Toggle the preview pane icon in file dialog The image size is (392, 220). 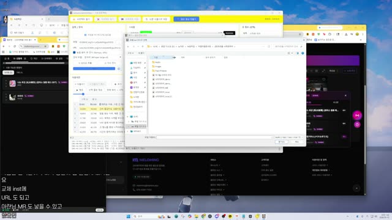point(297,53)
